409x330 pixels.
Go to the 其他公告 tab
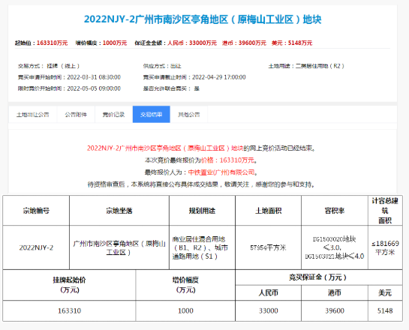(189, 115)
